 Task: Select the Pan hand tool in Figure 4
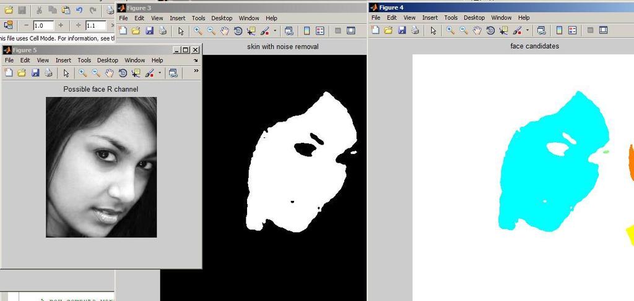click(x=477, y=30)
